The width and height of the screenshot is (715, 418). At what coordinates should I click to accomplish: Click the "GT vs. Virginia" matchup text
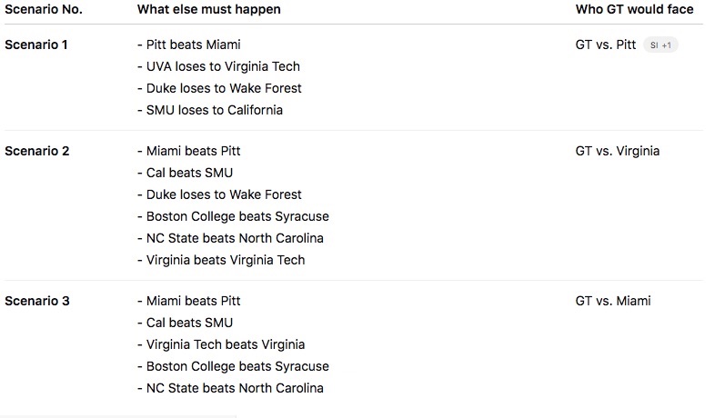tap(618, 151)
